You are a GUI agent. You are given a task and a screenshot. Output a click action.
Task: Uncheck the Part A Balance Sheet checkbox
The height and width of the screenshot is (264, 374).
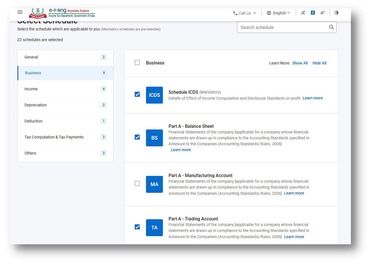(137, 137)
